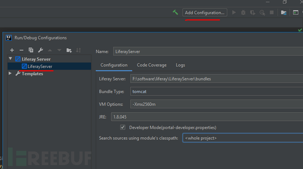
Task: Open Project Structure folder icon in toolbar
Action: click(x=284, y=13)
